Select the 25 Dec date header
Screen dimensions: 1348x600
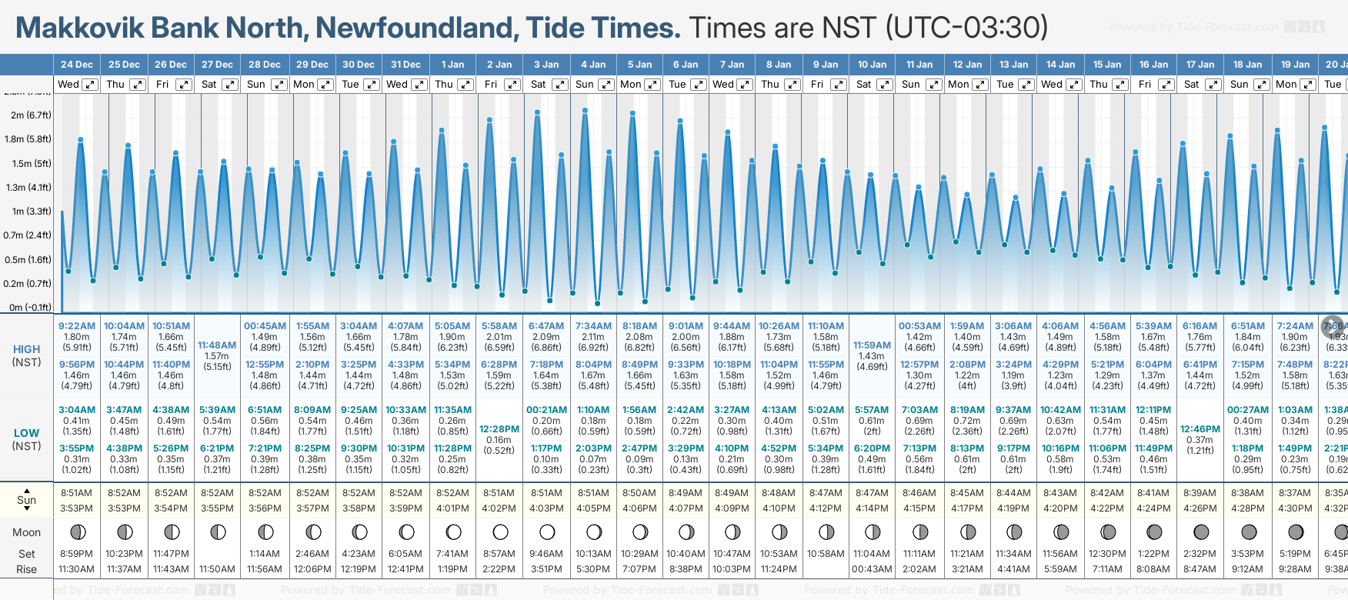pos(124,65)
